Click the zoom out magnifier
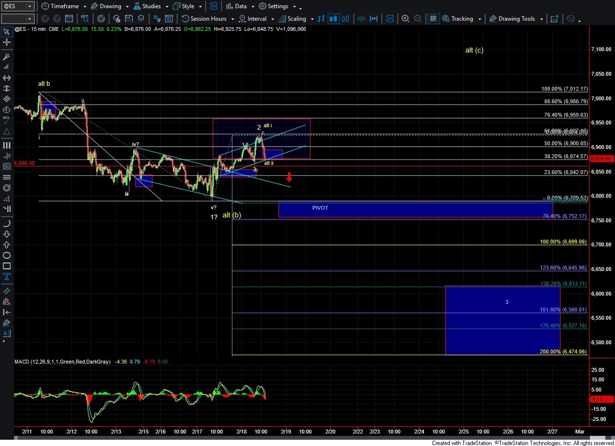This screenshot has height=446, width=615. point(418,19)
